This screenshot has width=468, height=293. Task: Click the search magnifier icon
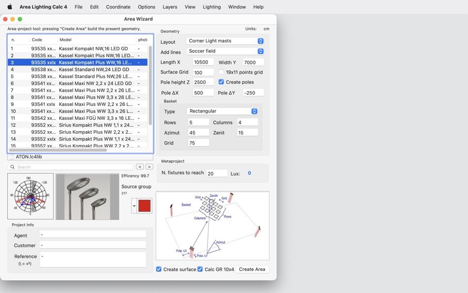[x=12, y=167]
